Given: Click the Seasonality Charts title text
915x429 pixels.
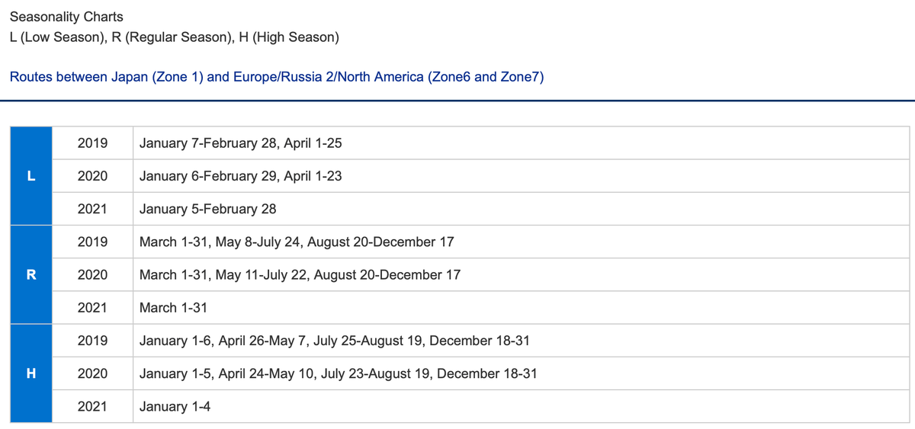Looking at the screenshot, I should click(x=66, y=16).
